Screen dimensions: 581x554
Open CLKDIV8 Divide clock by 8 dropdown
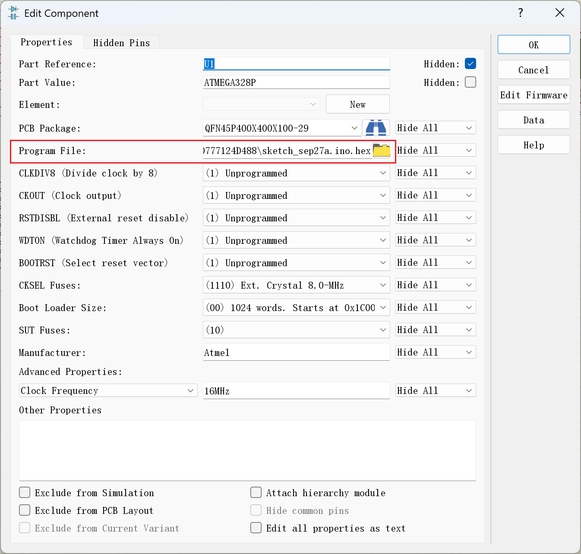(296, 173)
